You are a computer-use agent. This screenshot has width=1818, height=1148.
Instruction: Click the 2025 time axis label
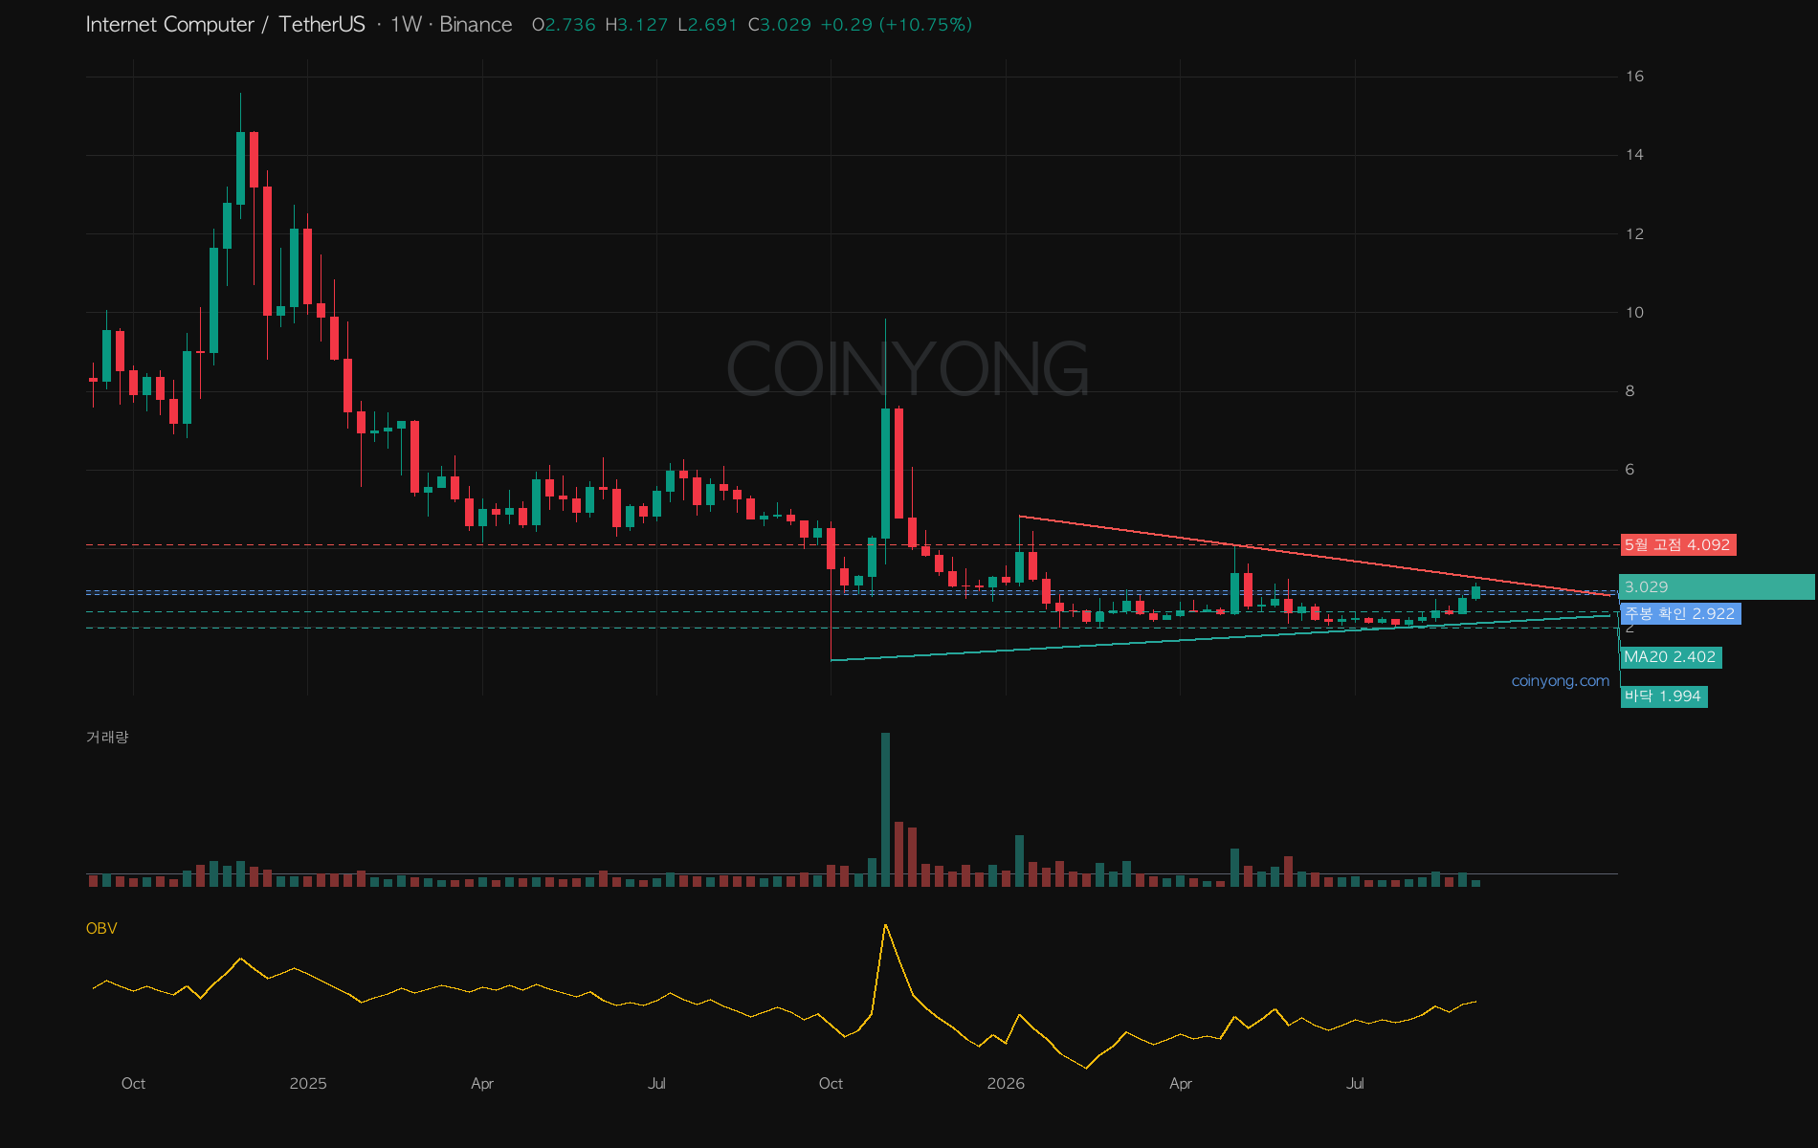coord(308,1084)
